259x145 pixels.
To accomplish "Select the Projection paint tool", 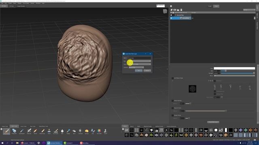I will tap(14, 131).
